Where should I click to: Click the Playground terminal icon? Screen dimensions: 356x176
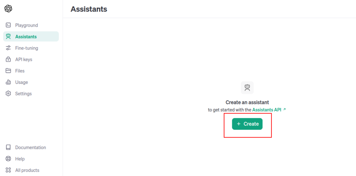tap(8, 25)
